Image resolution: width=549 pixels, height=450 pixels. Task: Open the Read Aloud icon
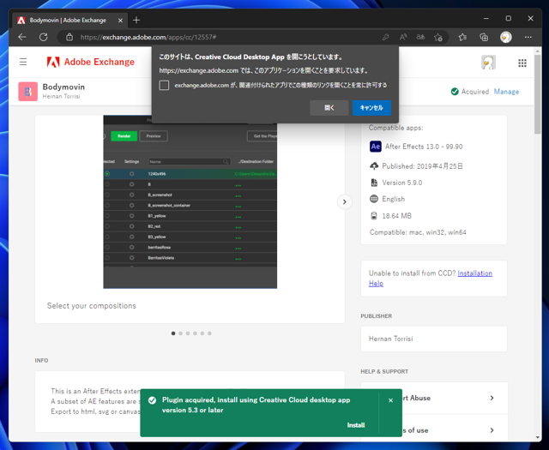tap(403, 37)
